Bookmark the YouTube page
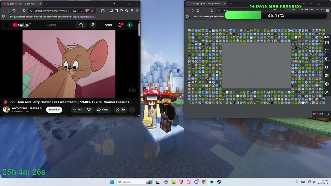Image resolution: width=331 pixels, height=186 pixels. [x=24, y=11]
